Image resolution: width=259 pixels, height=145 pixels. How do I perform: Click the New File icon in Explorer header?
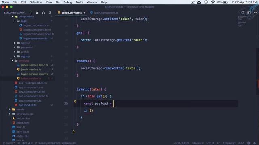[x=31, y=12]
